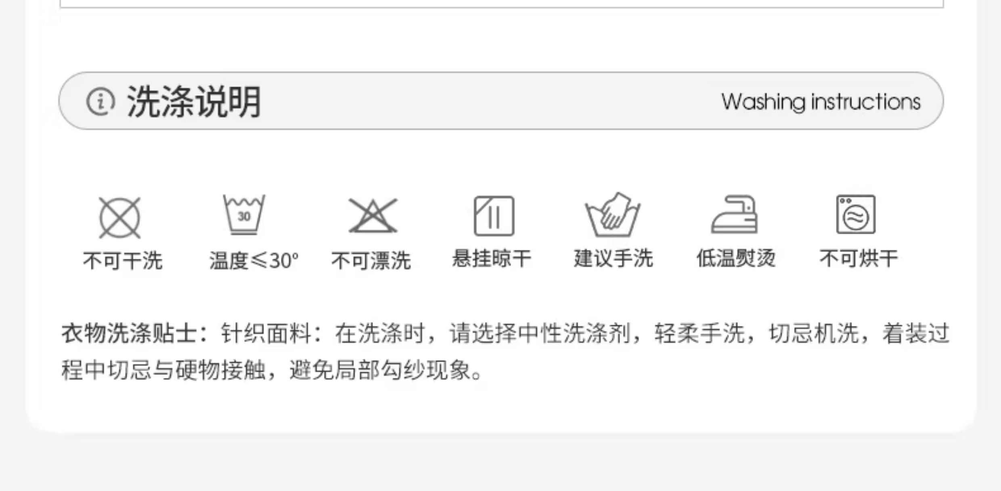
Task: Click the low-temperature iron icon
Action: click(x=734, y=214)
